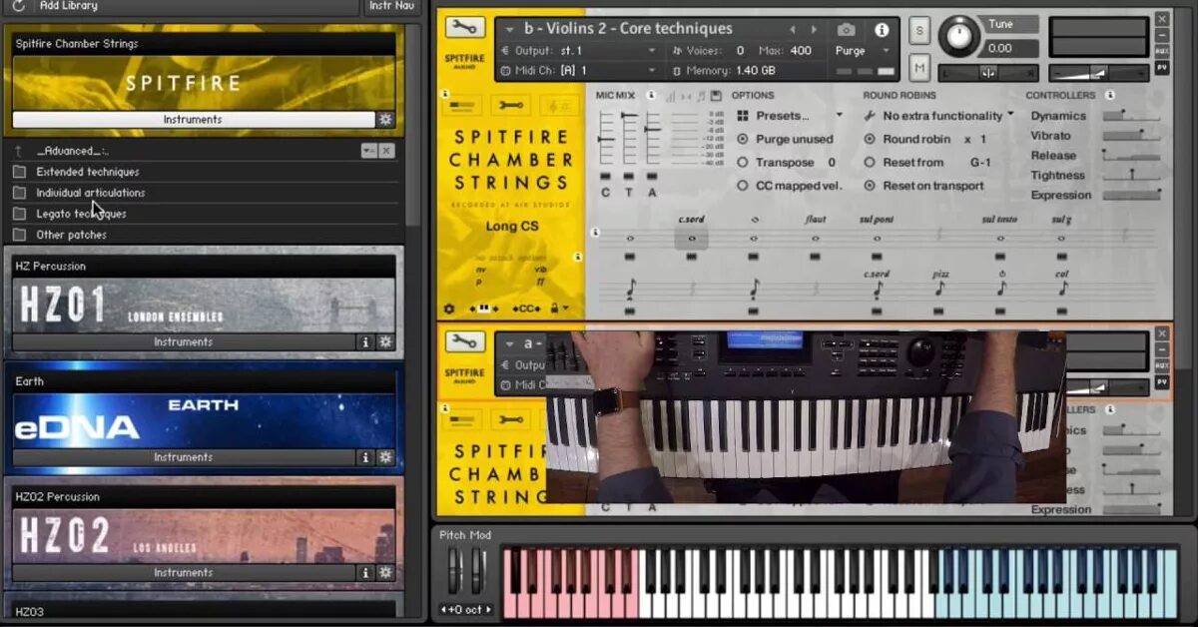Select the col legno short articulation note
Image resolution: width=1198 pixels, height=627 pixels.
(1062, 290)
